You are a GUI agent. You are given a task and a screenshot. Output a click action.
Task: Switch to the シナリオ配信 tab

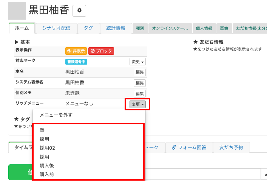(56, 28)
